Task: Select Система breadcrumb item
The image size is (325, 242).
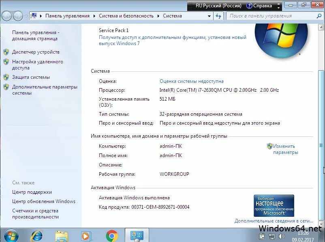Action: point(173,16)
